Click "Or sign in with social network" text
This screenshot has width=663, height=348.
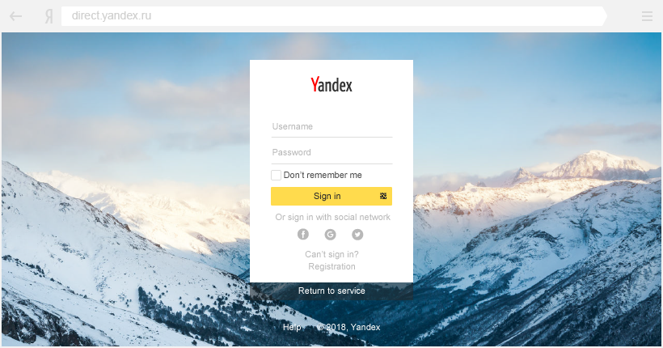(333, 217)
